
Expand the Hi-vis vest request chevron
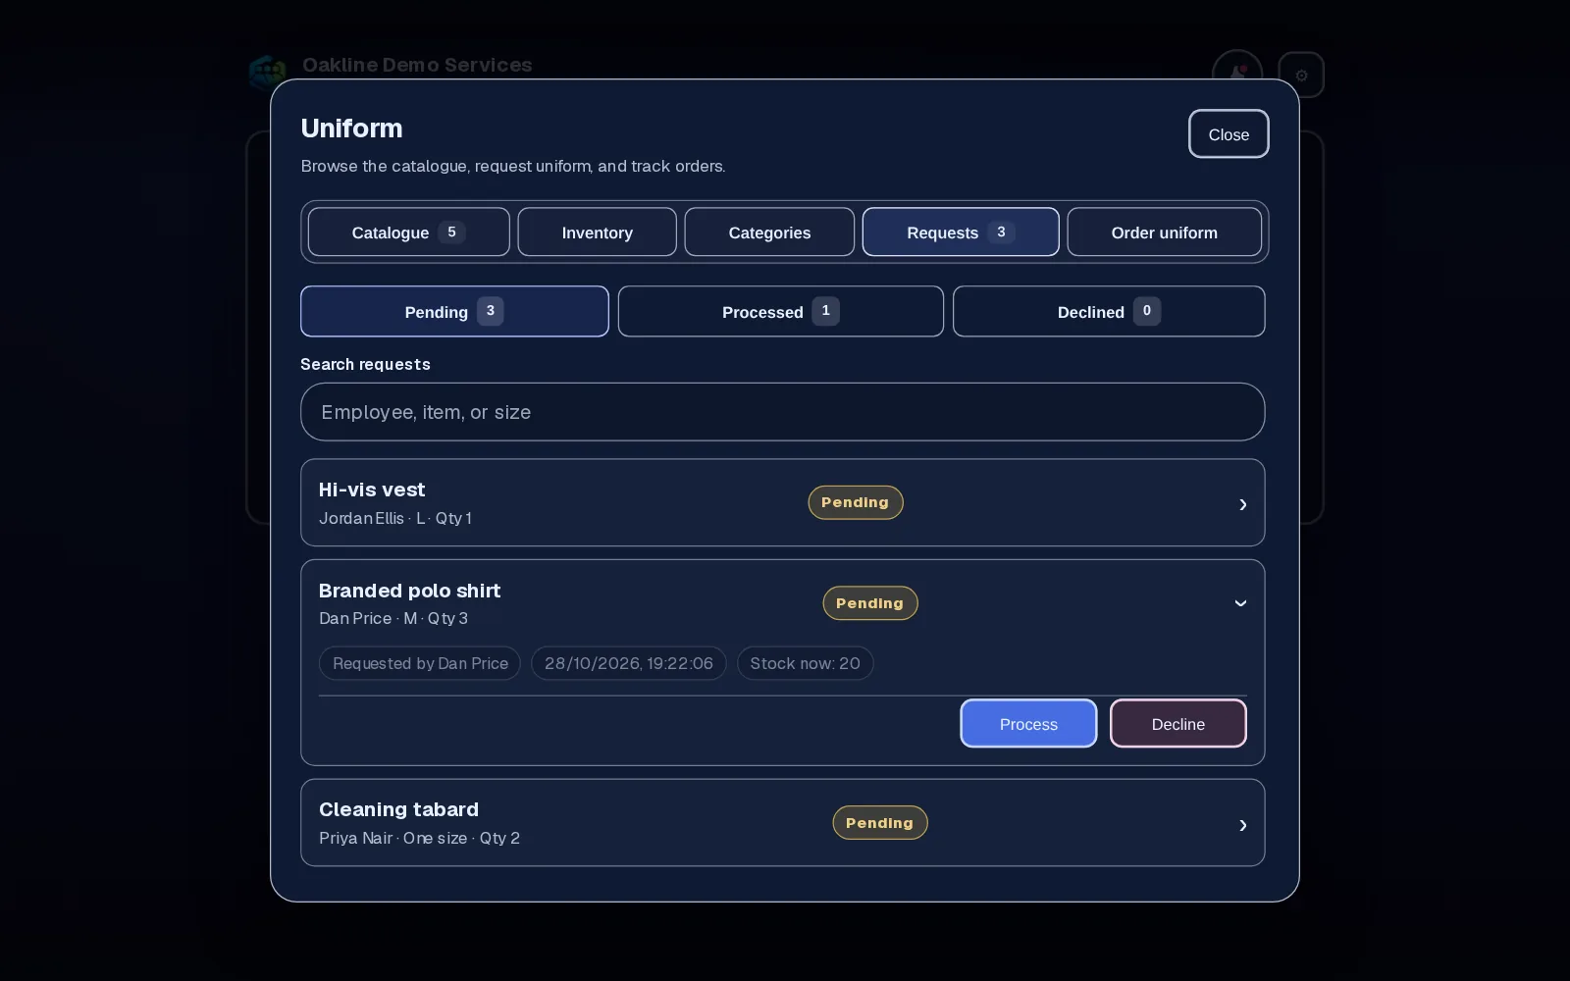(x=1242, y=504)
